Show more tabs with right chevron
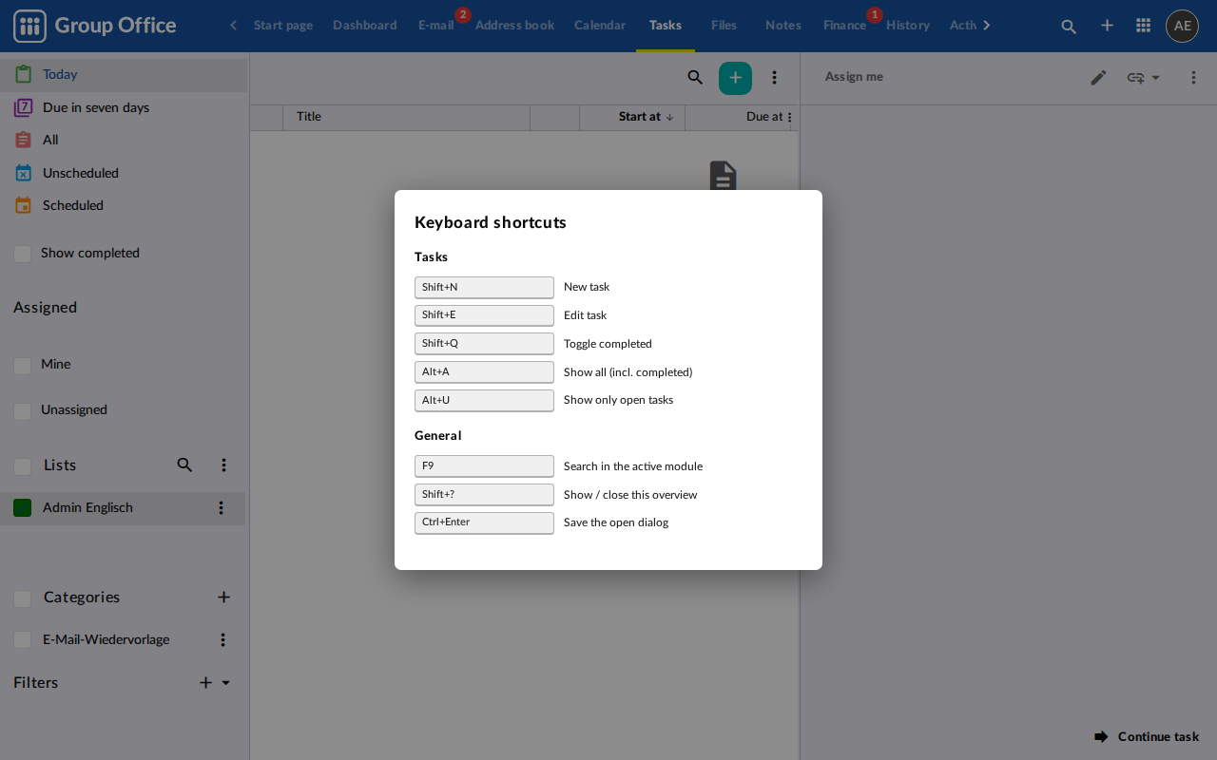 (x=986, y=26)
